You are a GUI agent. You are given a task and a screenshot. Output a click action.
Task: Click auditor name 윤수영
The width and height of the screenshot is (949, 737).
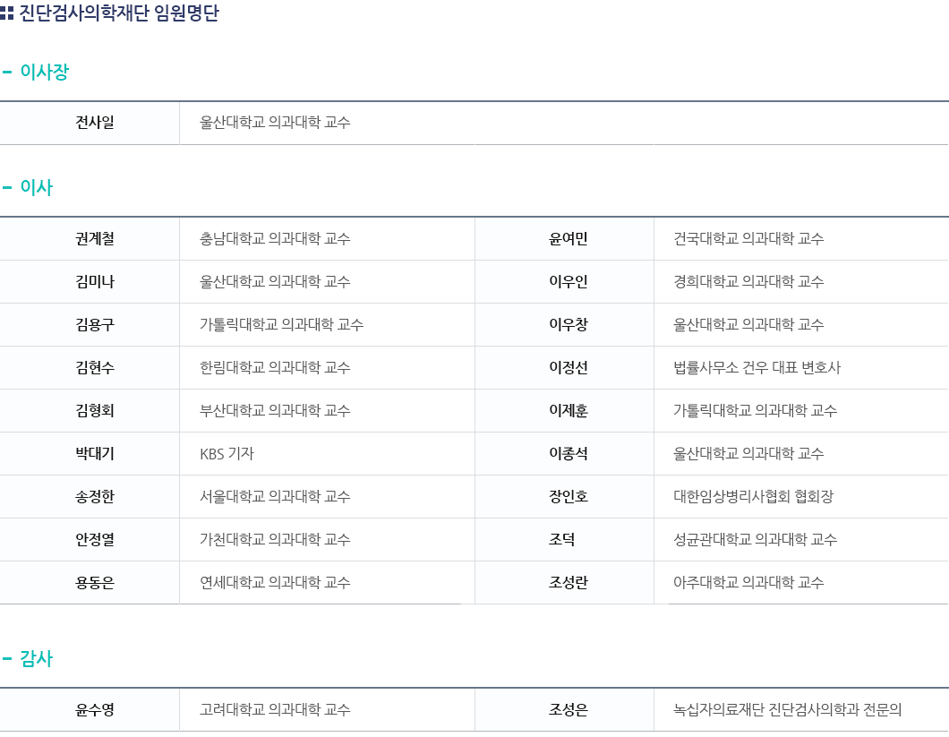[x=94, y=710]
